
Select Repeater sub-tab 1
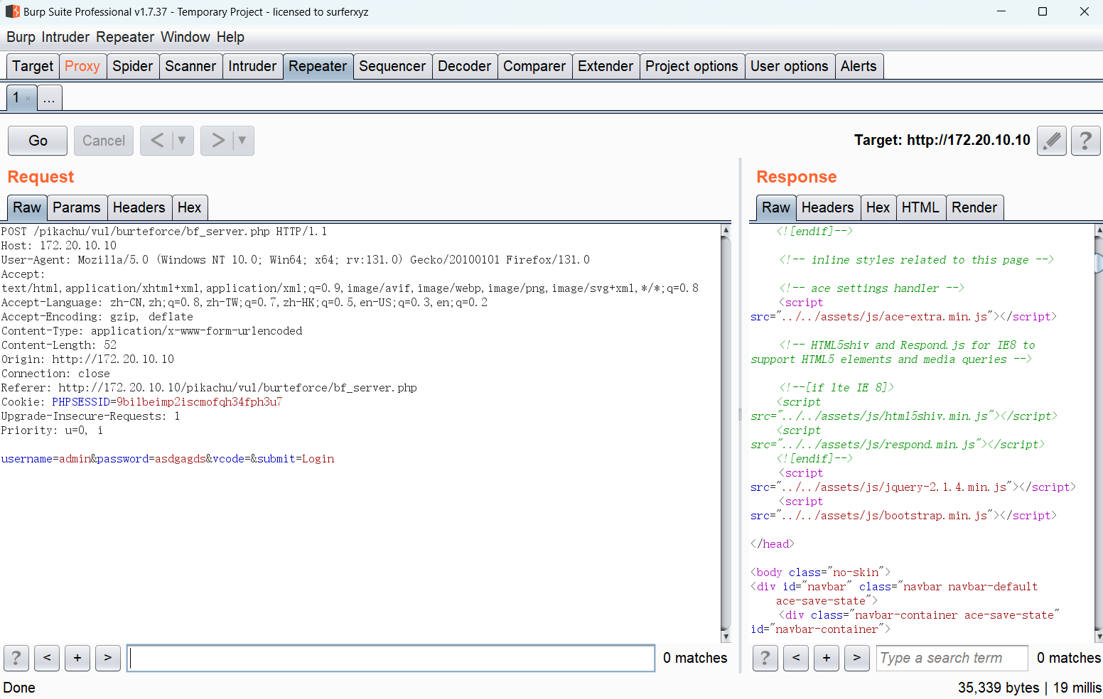tap(16, 97)
